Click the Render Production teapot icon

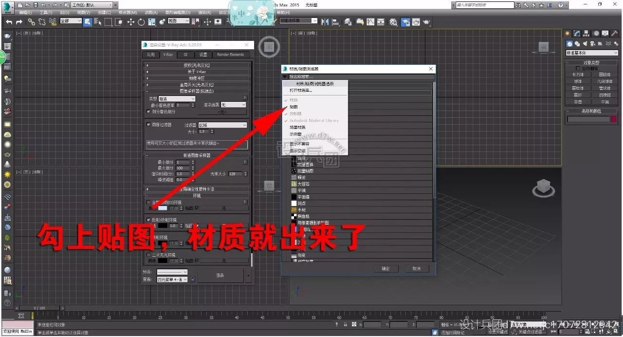coord(427,21)
